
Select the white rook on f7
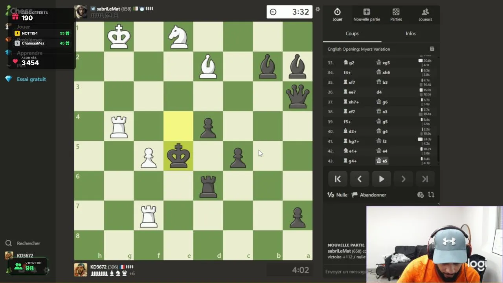149,216
